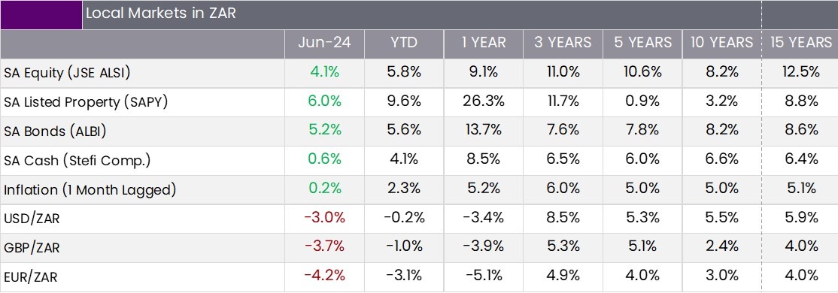The width and height of the screenshot is (838, 293).
Task: Click the purple square in header
Action: [x=41, y=14]
